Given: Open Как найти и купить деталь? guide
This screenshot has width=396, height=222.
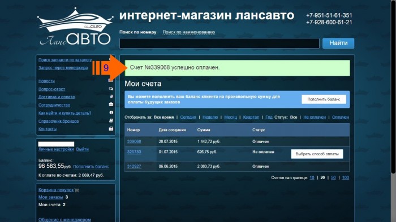Looking at the screenshot, I should 65,113.
